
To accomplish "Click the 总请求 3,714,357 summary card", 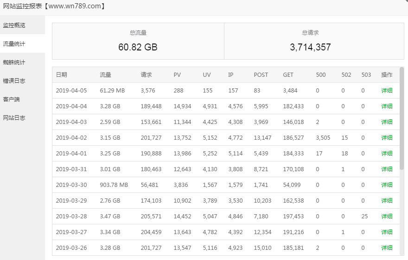I will [310, 41].
